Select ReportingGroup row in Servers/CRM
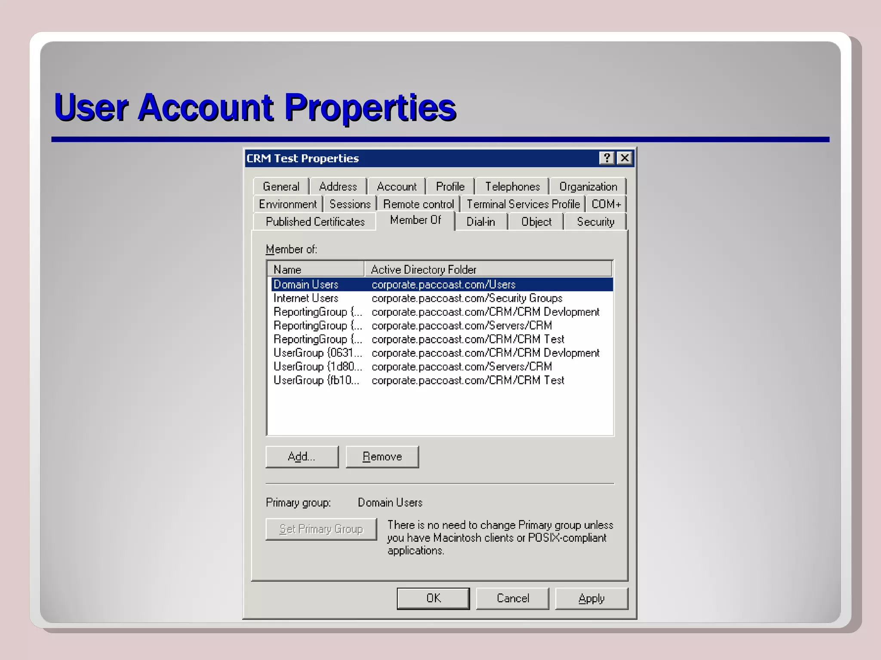 [442, 326]
